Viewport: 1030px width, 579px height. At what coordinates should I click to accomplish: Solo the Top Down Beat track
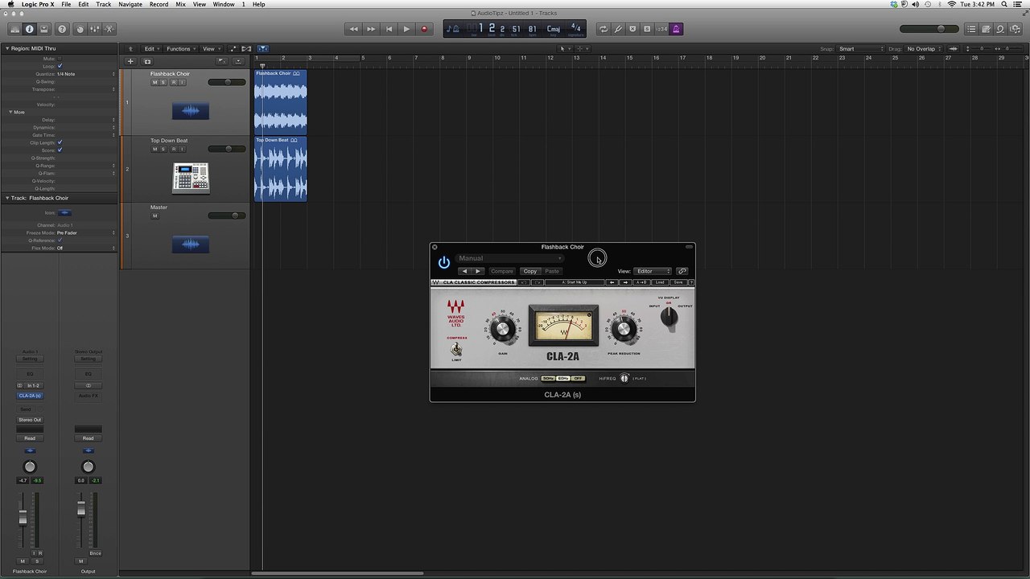163,149
